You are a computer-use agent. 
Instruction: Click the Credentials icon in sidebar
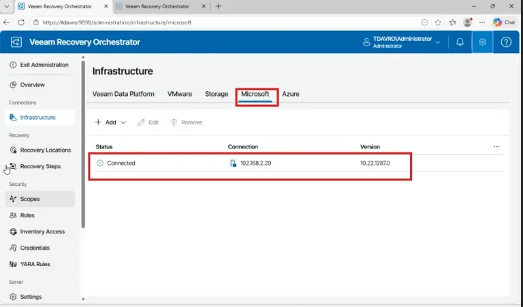click(13, 248)
